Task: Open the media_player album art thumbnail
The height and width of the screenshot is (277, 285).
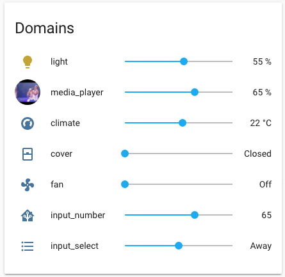Action: [x=28, y=92]
